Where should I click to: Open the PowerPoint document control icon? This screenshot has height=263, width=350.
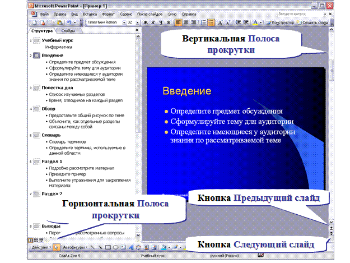34,14
